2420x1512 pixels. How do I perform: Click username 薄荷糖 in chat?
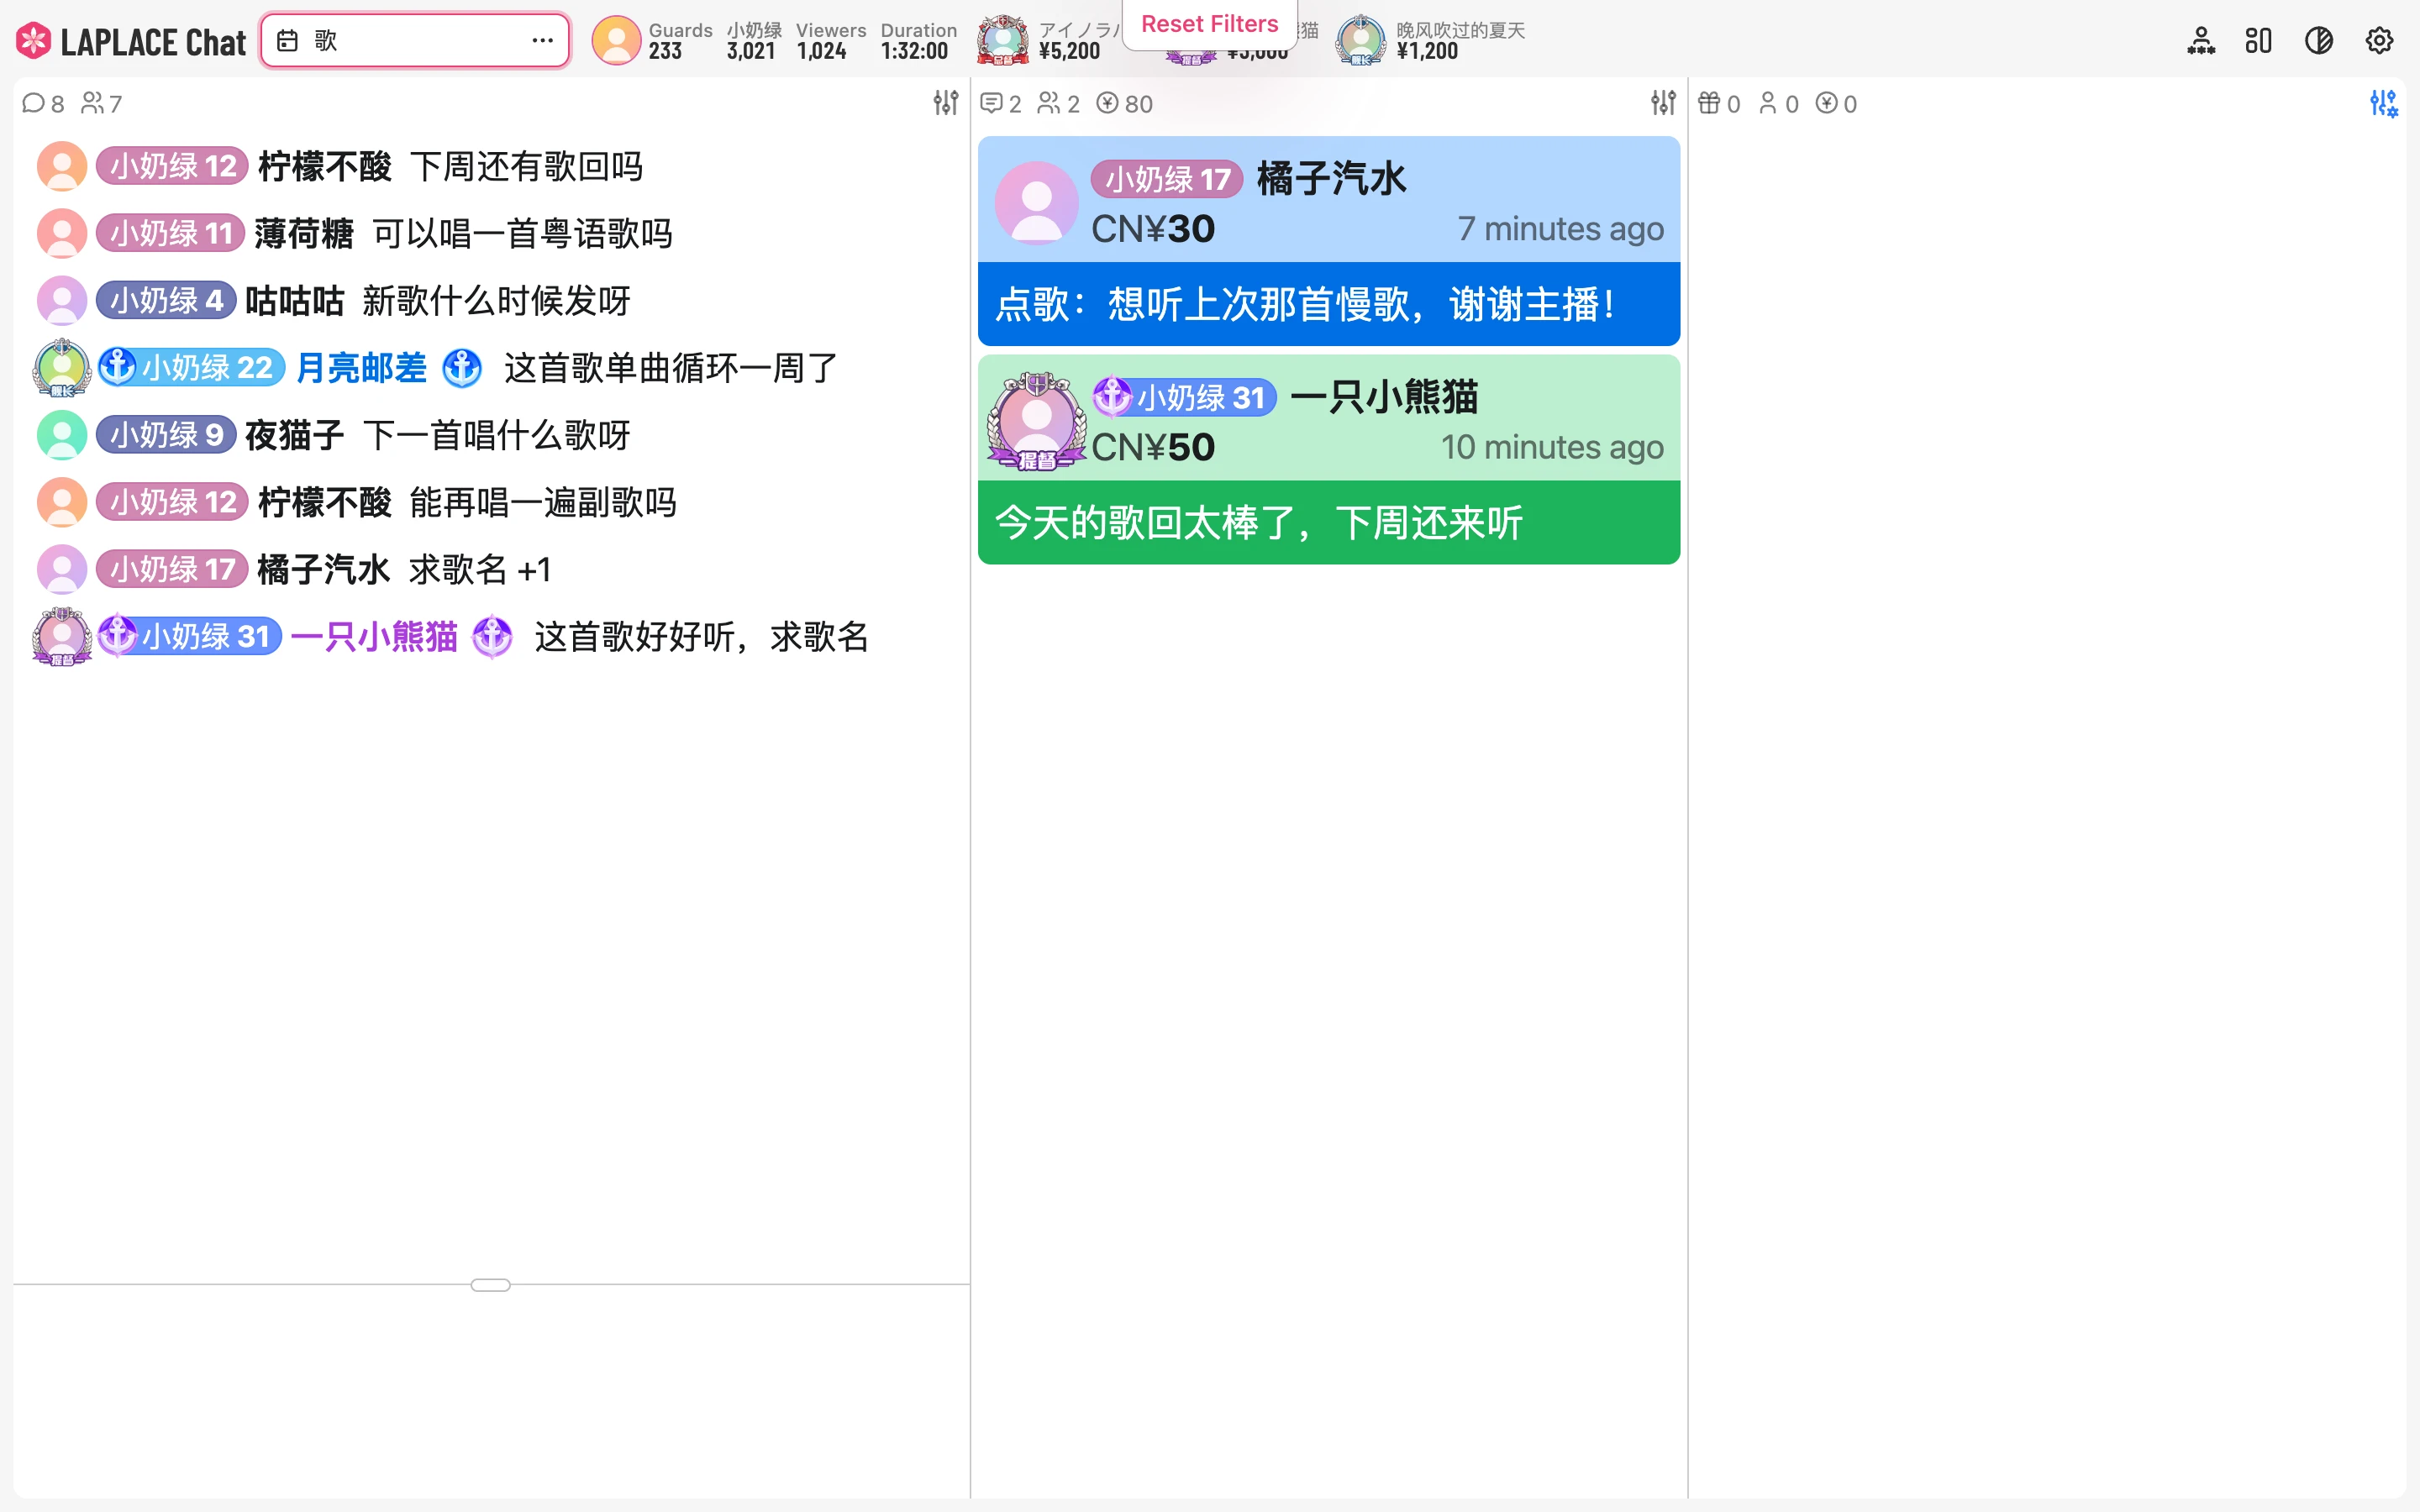pos(304,234)
